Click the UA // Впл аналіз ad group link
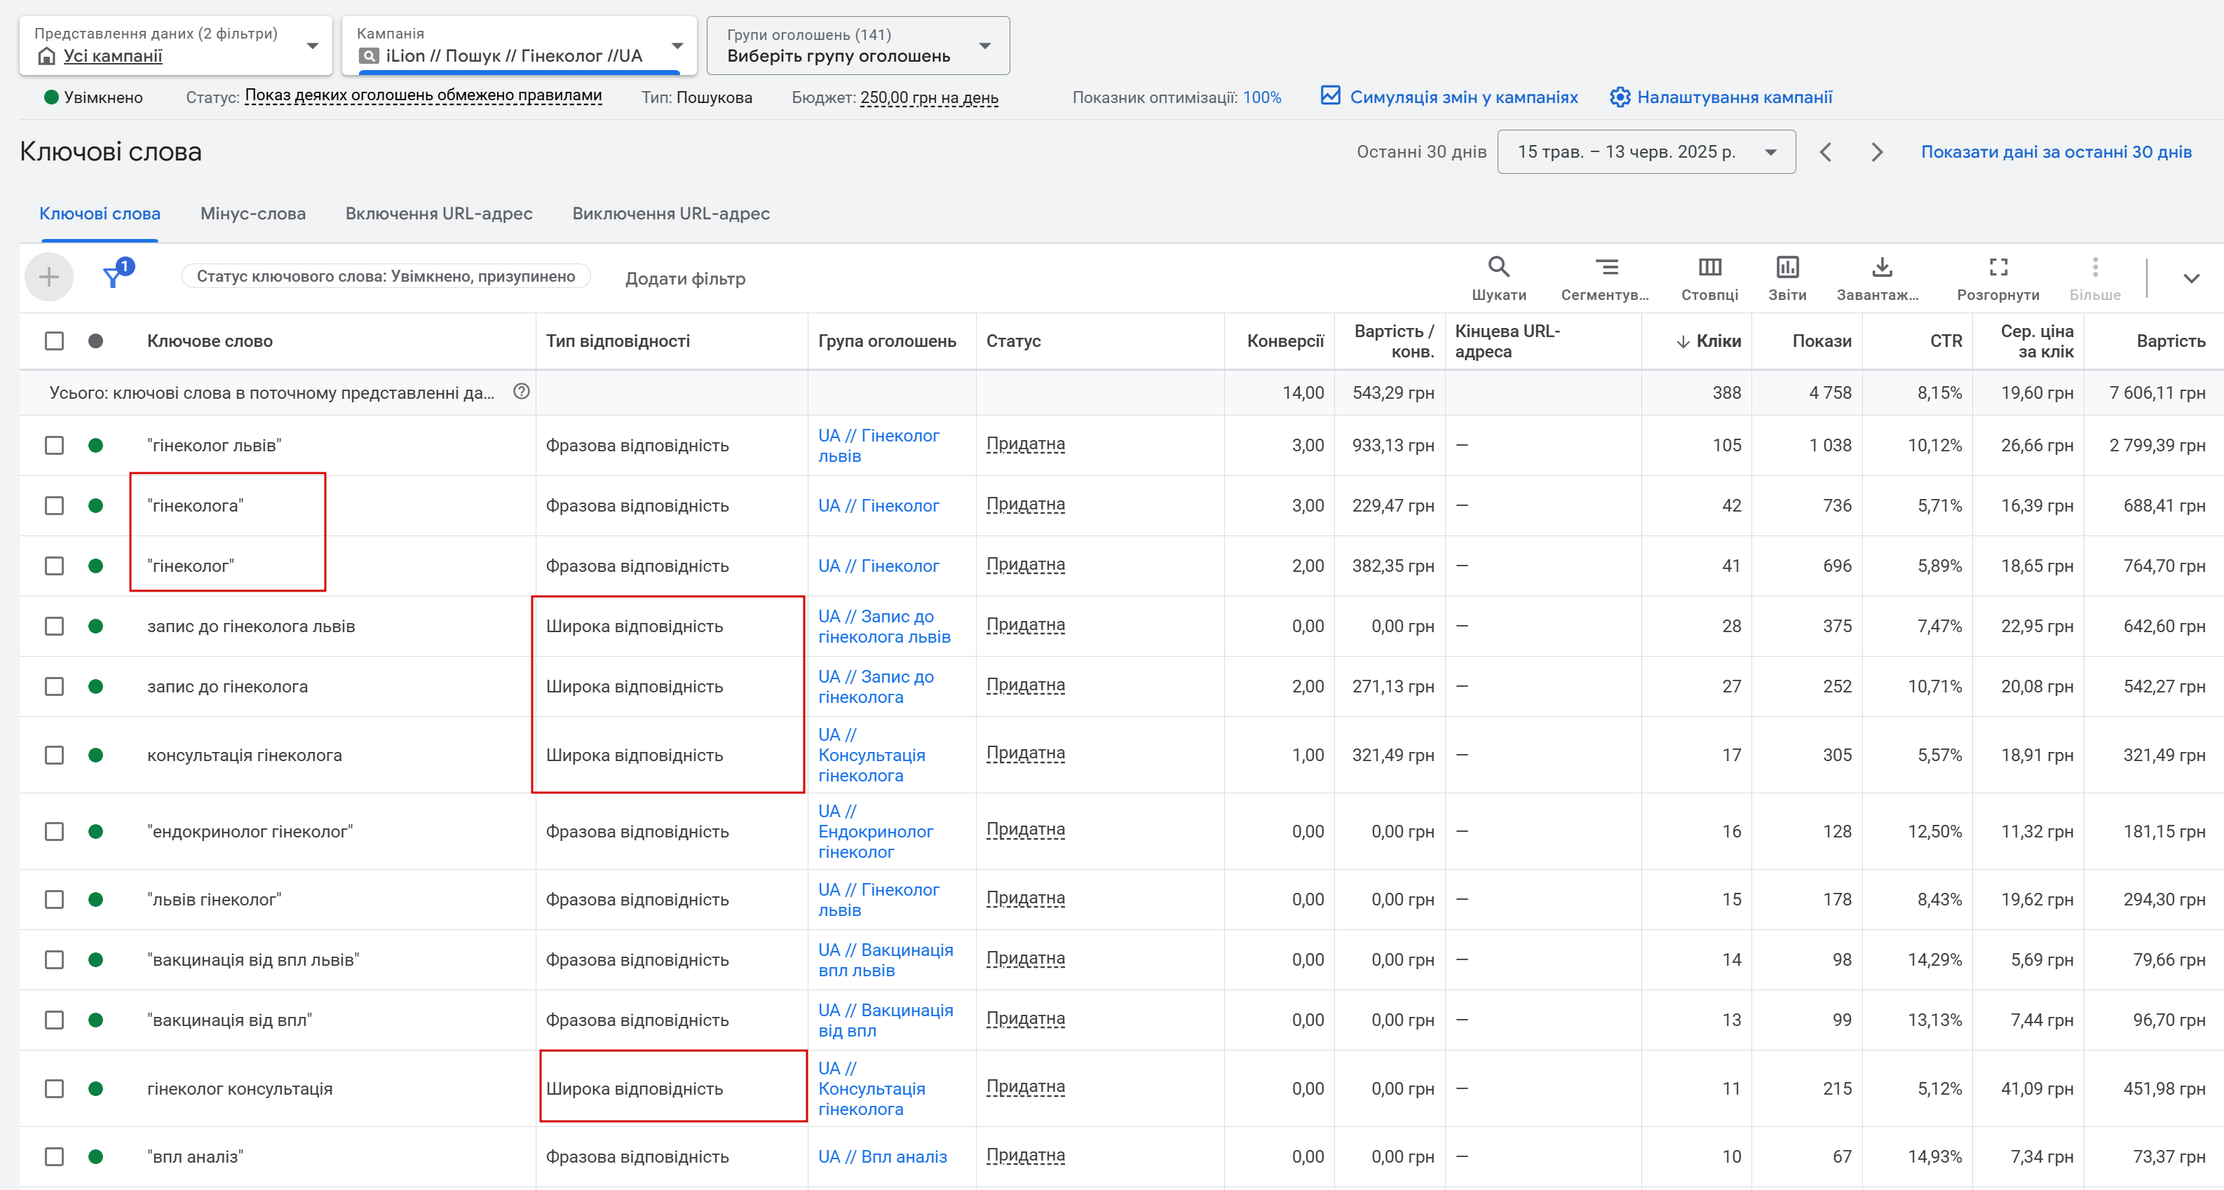Image resolution: width=2224 pixels, height=1190 pixels. (882, 1156)
